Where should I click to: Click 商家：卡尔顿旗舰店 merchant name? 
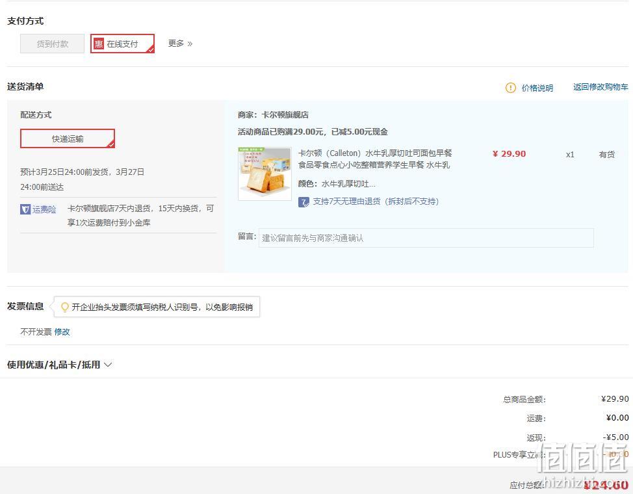click(274, 114)
